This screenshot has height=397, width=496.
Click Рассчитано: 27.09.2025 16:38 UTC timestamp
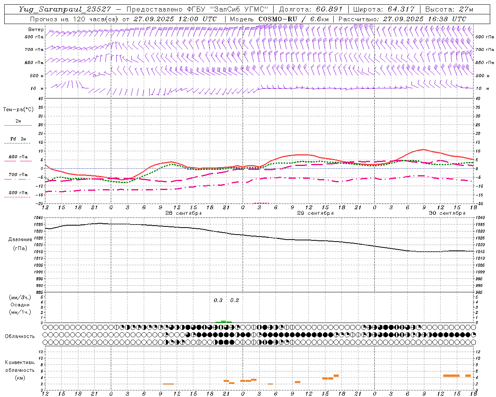coord(402,19)
